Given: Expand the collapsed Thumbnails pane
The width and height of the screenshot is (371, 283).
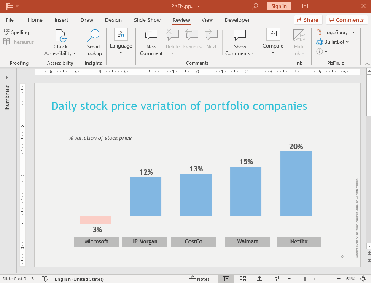Looking at the screenshot, I should (x=6, y=77).
